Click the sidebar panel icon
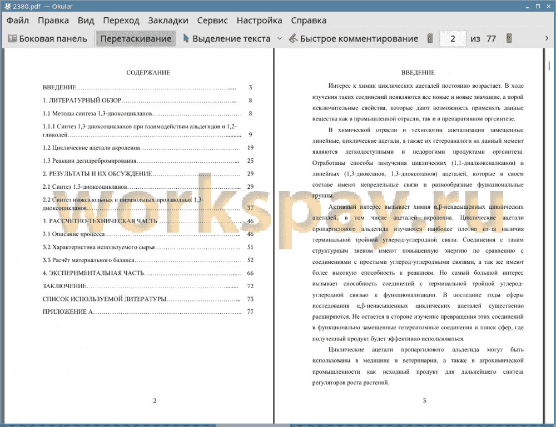Image resolution: width=556 pixels, height=427 pixels. 12,38
